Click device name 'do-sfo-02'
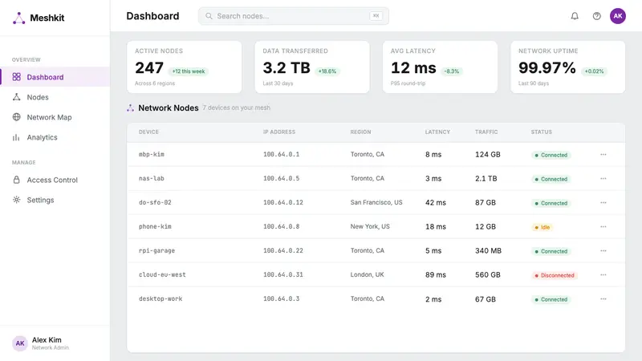 pos(155,203)
